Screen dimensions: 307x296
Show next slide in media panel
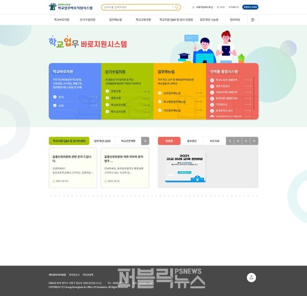point(246,141)
